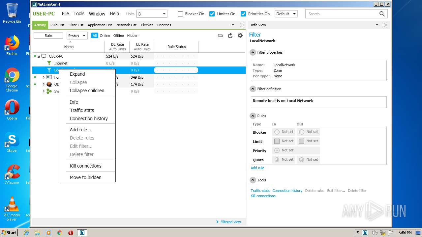Image resolution: width=422 pixels, height=237 pixels.
Task: Click NetLimiter tray icon in system tray
Action: click(365, 233)
